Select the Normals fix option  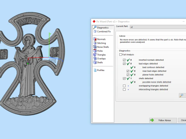click(101, 39)
